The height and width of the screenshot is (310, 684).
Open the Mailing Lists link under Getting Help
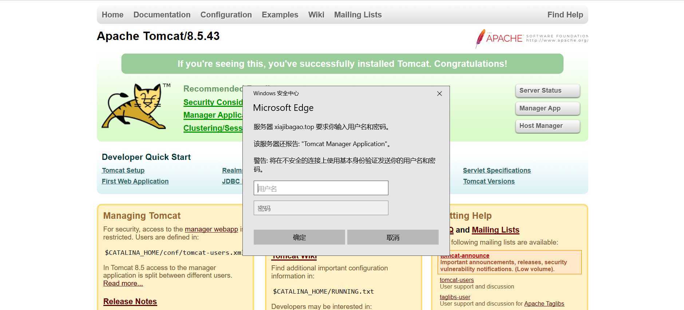point(495,230)
